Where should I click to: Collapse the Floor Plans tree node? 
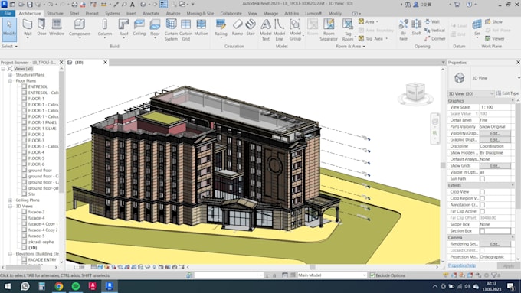tap(10, 80)
